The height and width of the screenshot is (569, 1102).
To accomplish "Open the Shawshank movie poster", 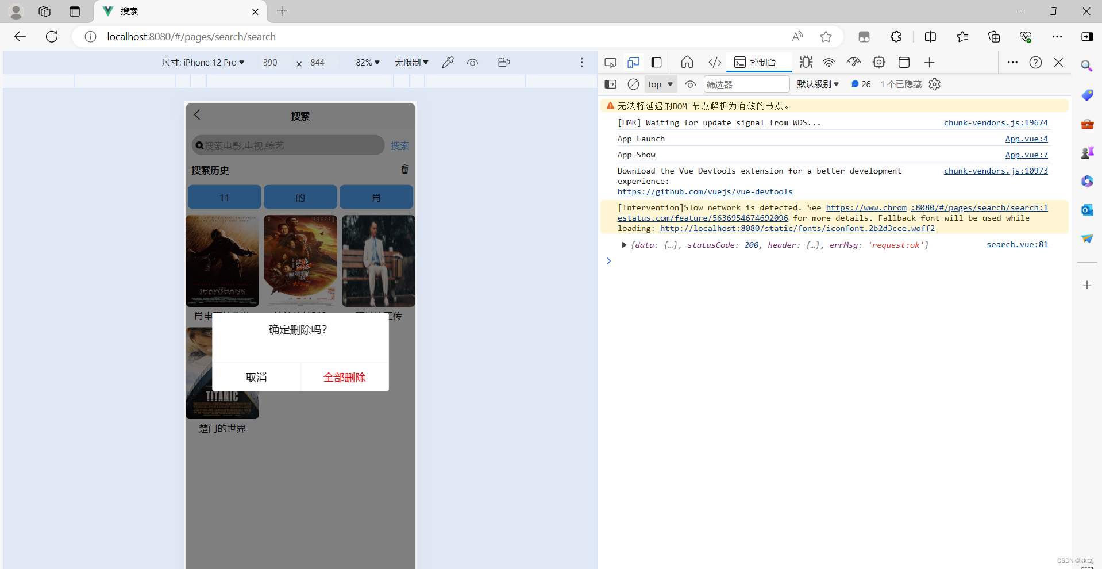I will (x=222, y=261).
